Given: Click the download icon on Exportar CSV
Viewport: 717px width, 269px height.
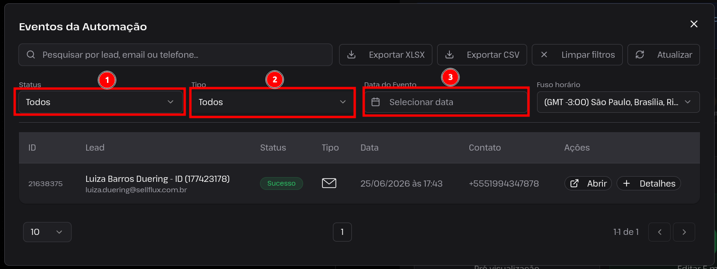Looking at the screenshot, I should click(x=449, y=55).
